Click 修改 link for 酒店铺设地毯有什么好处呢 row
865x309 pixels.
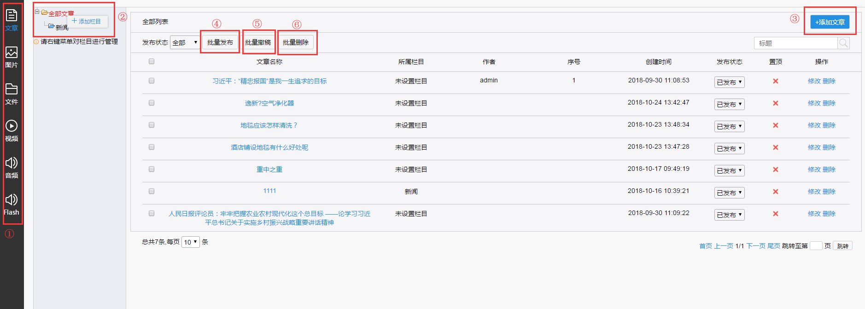click(x=814, y=147)
